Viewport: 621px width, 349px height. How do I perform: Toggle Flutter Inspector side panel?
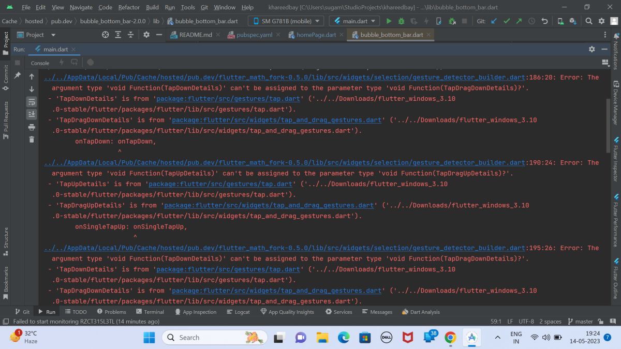click(615, 159)
